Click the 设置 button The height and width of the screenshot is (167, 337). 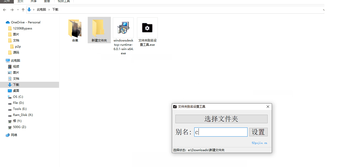click(258, 132)
